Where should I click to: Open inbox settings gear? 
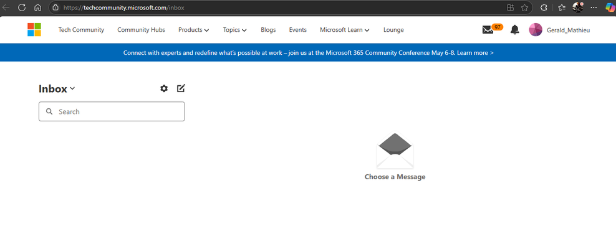point(164,88)
